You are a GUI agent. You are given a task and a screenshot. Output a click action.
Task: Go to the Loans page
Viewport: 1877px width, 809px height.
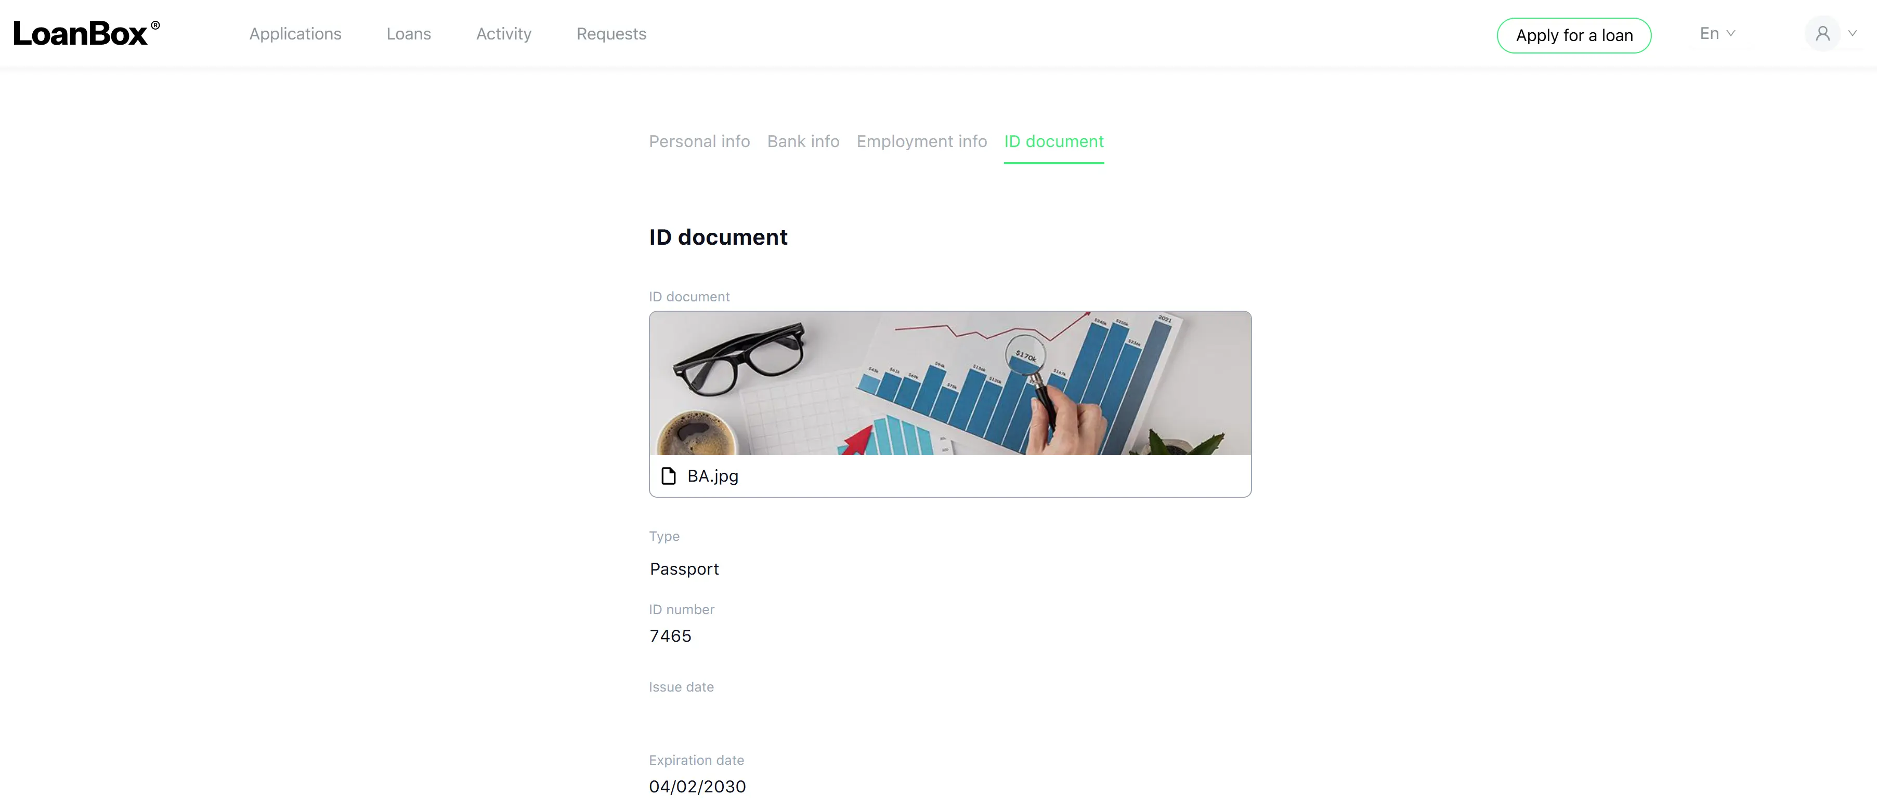(408, 34)
